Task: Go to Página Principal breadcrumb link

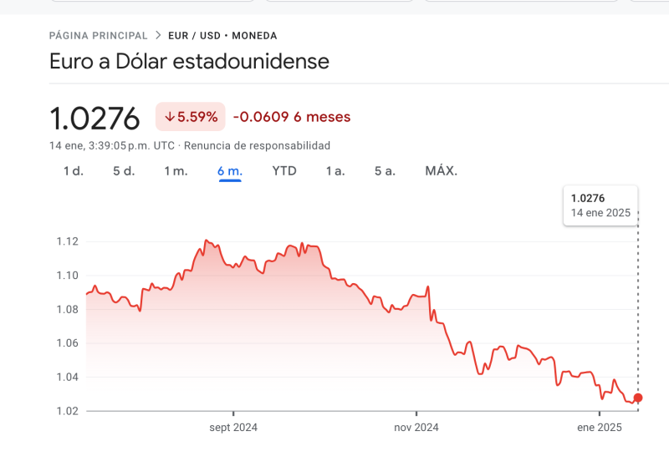Action: (x=99, y=36)
